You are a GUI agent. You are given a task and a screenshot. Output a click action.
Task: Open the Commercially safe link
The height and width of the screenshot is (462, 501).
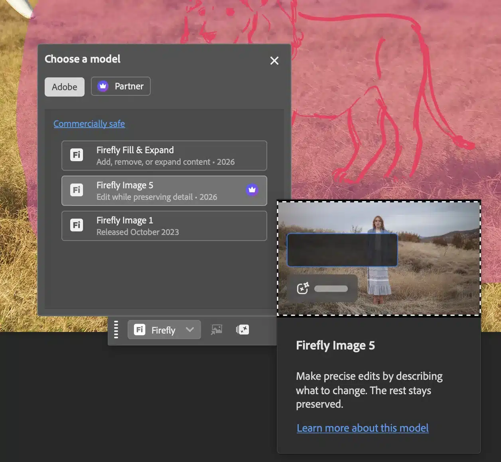click(89, 124)
